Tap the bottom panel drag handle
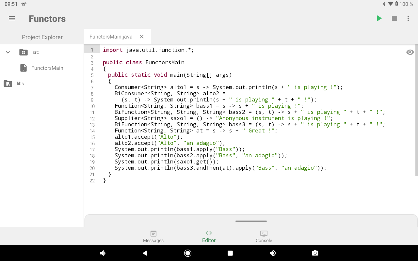This screenshot has width=418, height=261. (251, 221)
